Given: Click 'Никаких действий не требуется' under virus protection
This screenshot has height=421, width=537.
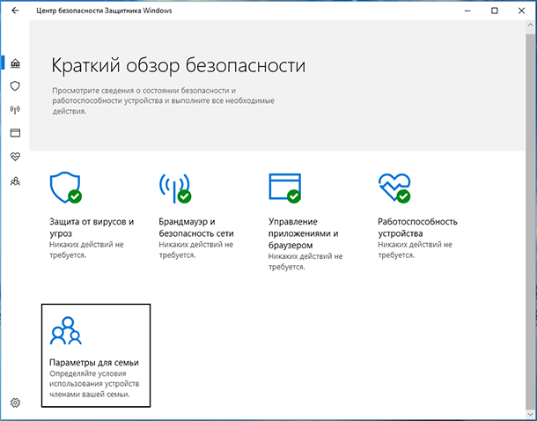Looking at the screenshot, I should (86, 250).
